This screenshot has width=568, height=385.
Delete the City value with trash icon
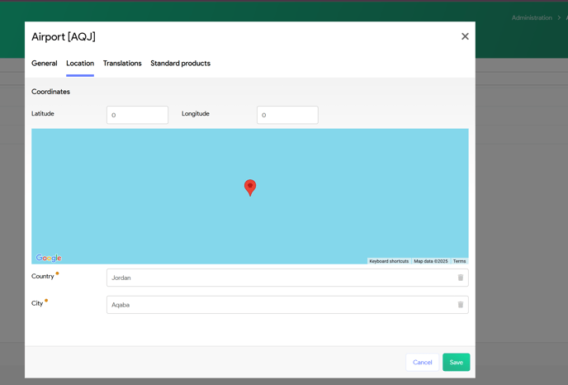pos(461,305)
